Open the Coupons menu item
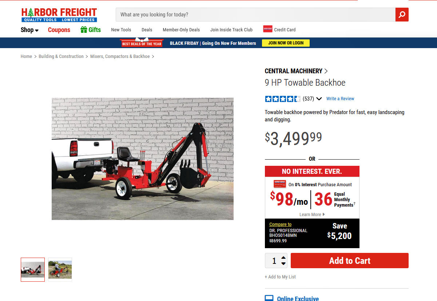This screenshot has width=437, height=301. (x=59, y=30)
